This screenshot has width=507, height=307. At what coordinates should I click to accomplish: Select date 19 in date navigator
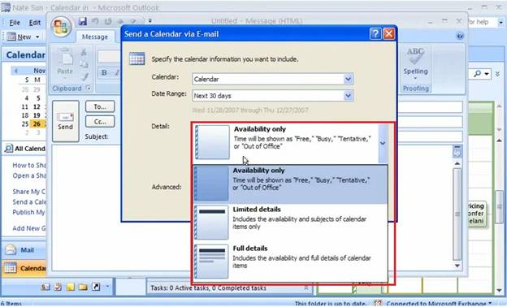tap(37, 115)
